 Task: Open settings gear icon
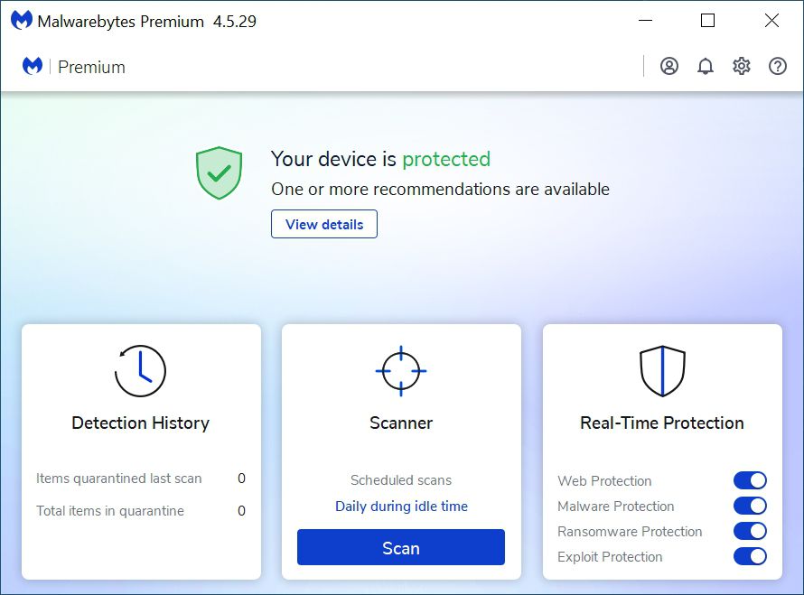click(x=742, y=66)
